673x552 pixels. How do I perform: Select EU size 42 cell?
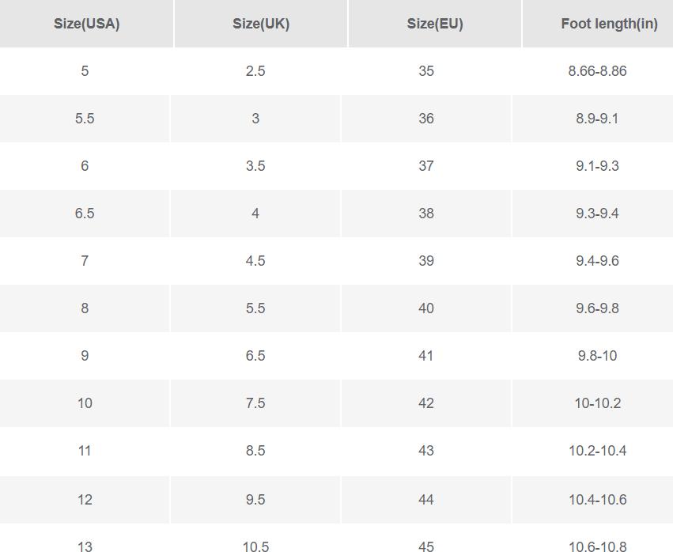pyautogui.click(x=426, y=403)
